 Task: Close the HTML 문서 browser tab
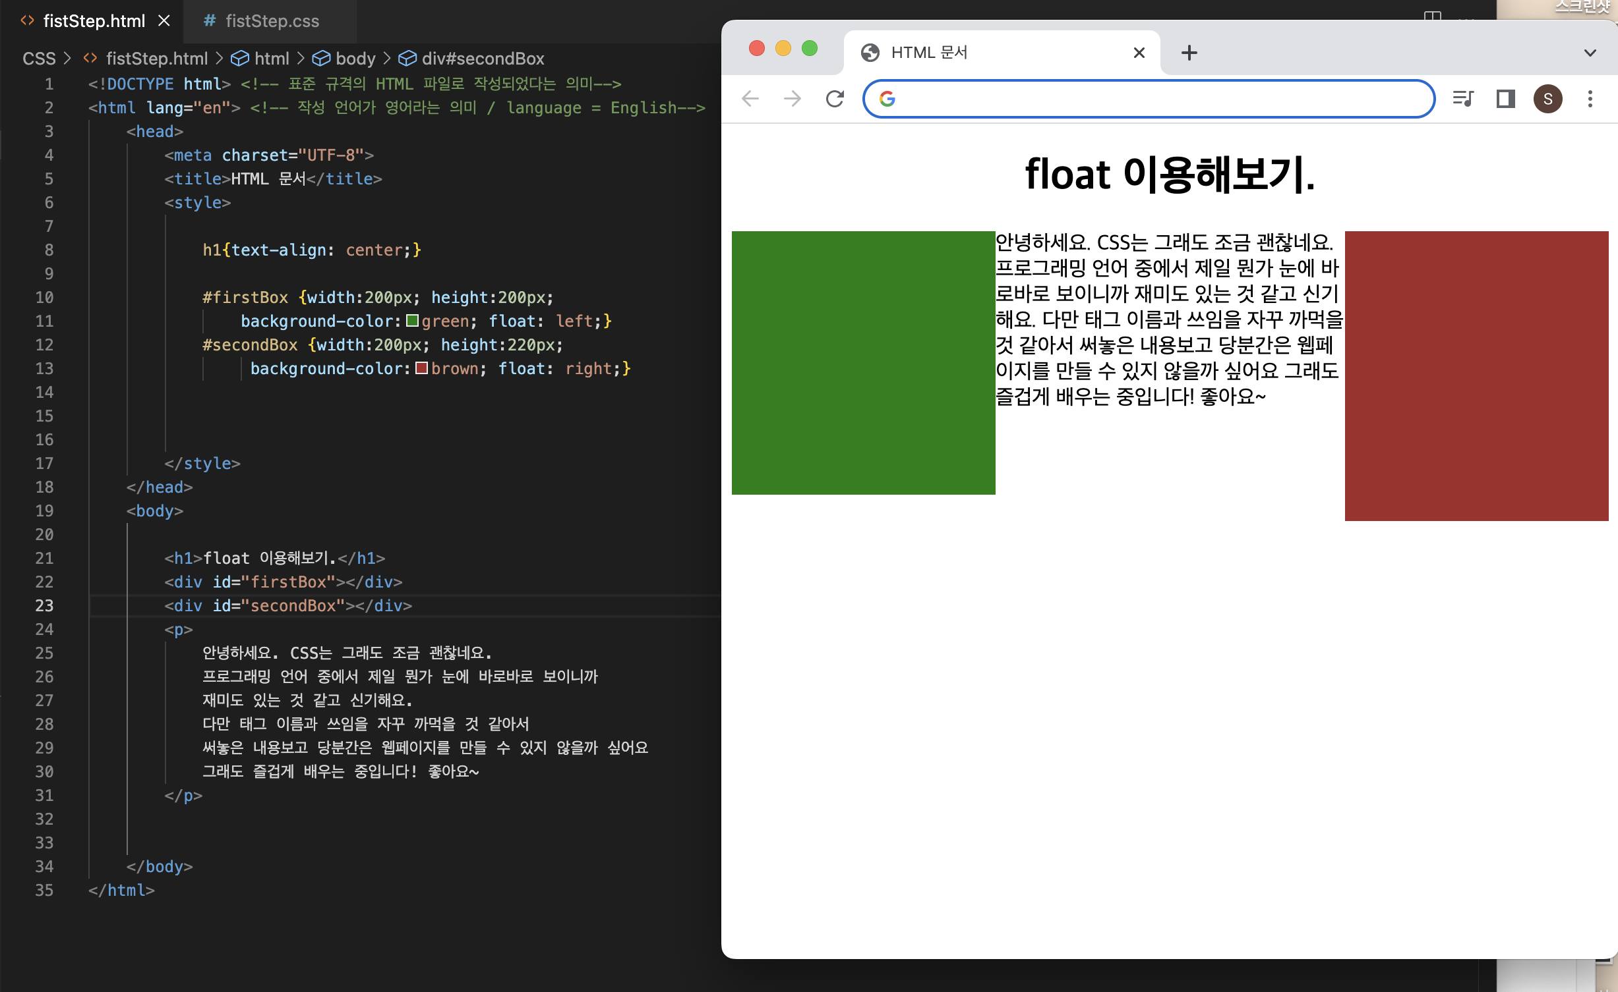1139,53
